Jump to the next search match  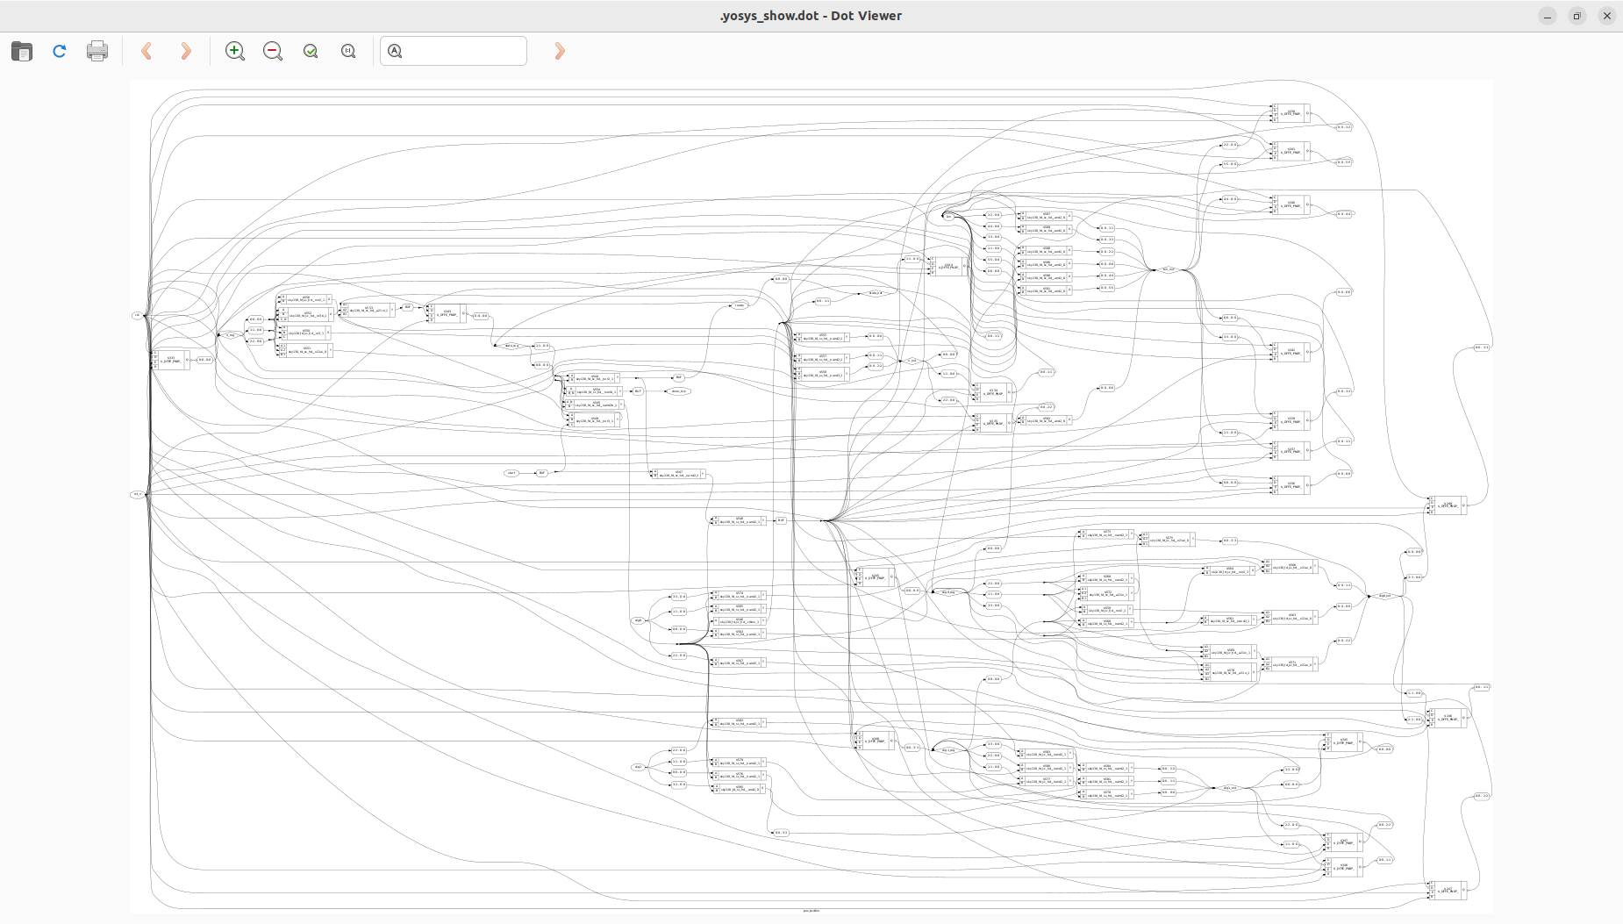point(559,51)
